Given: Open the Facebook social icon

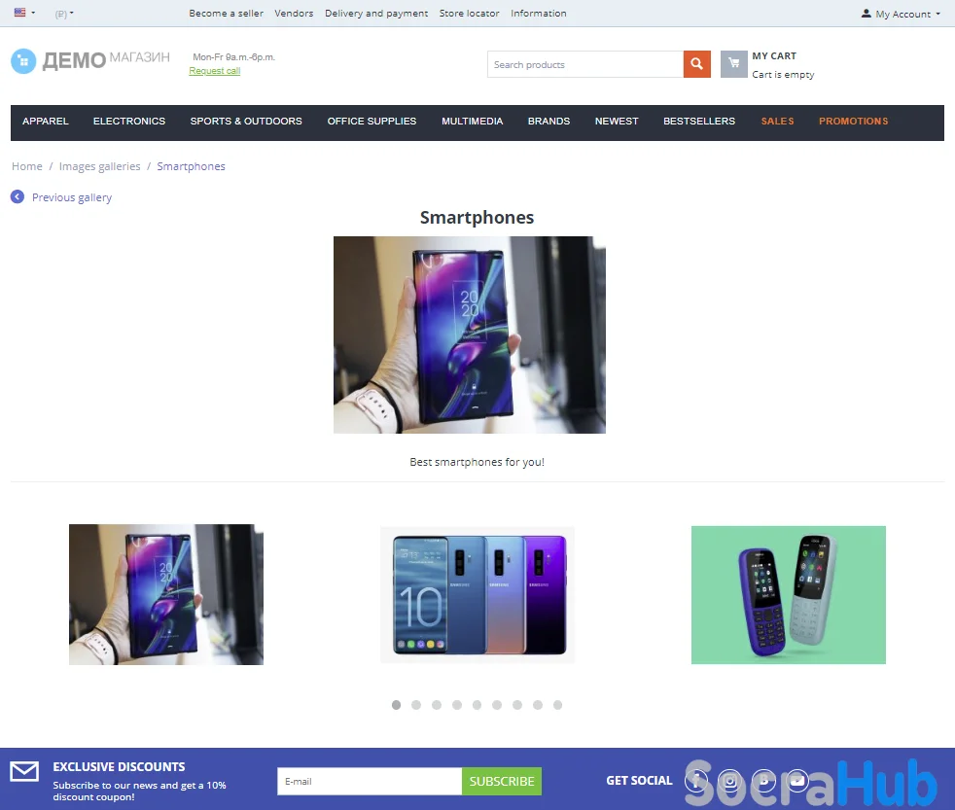Looking at the screenshot, I should tap(696, 780).
